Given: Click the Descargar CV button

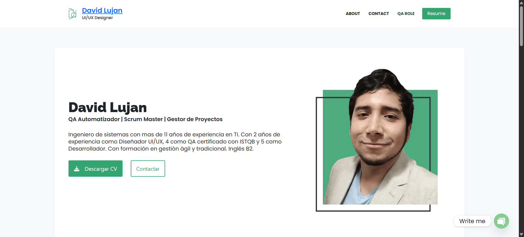Looking at the screenshot, I should (96, 169).
